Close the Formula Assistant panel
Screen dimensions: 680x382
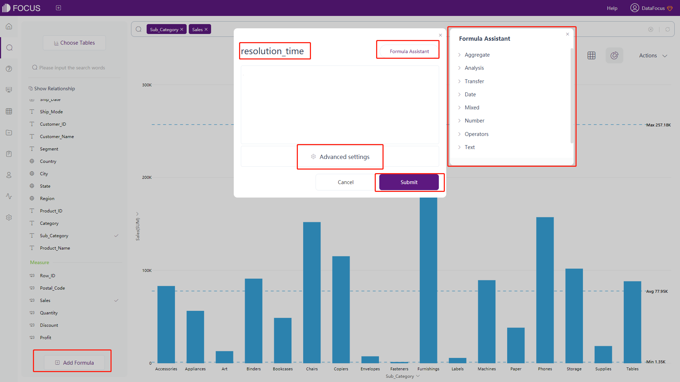[x=567, y=34]
